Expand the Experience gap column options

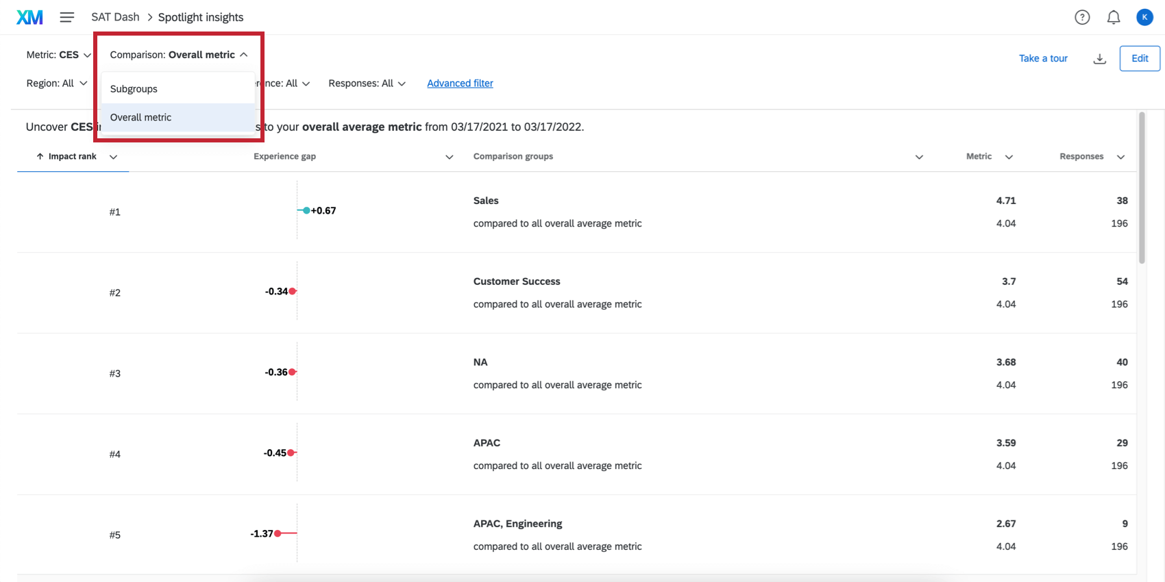(450, 157)
